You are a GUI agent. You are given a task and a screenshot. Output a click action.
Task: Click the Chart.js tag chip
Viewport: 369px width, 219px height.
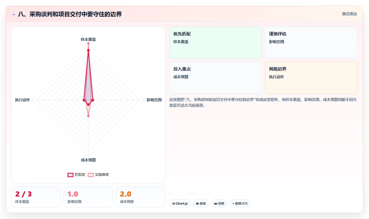click(x=180, y=203)
